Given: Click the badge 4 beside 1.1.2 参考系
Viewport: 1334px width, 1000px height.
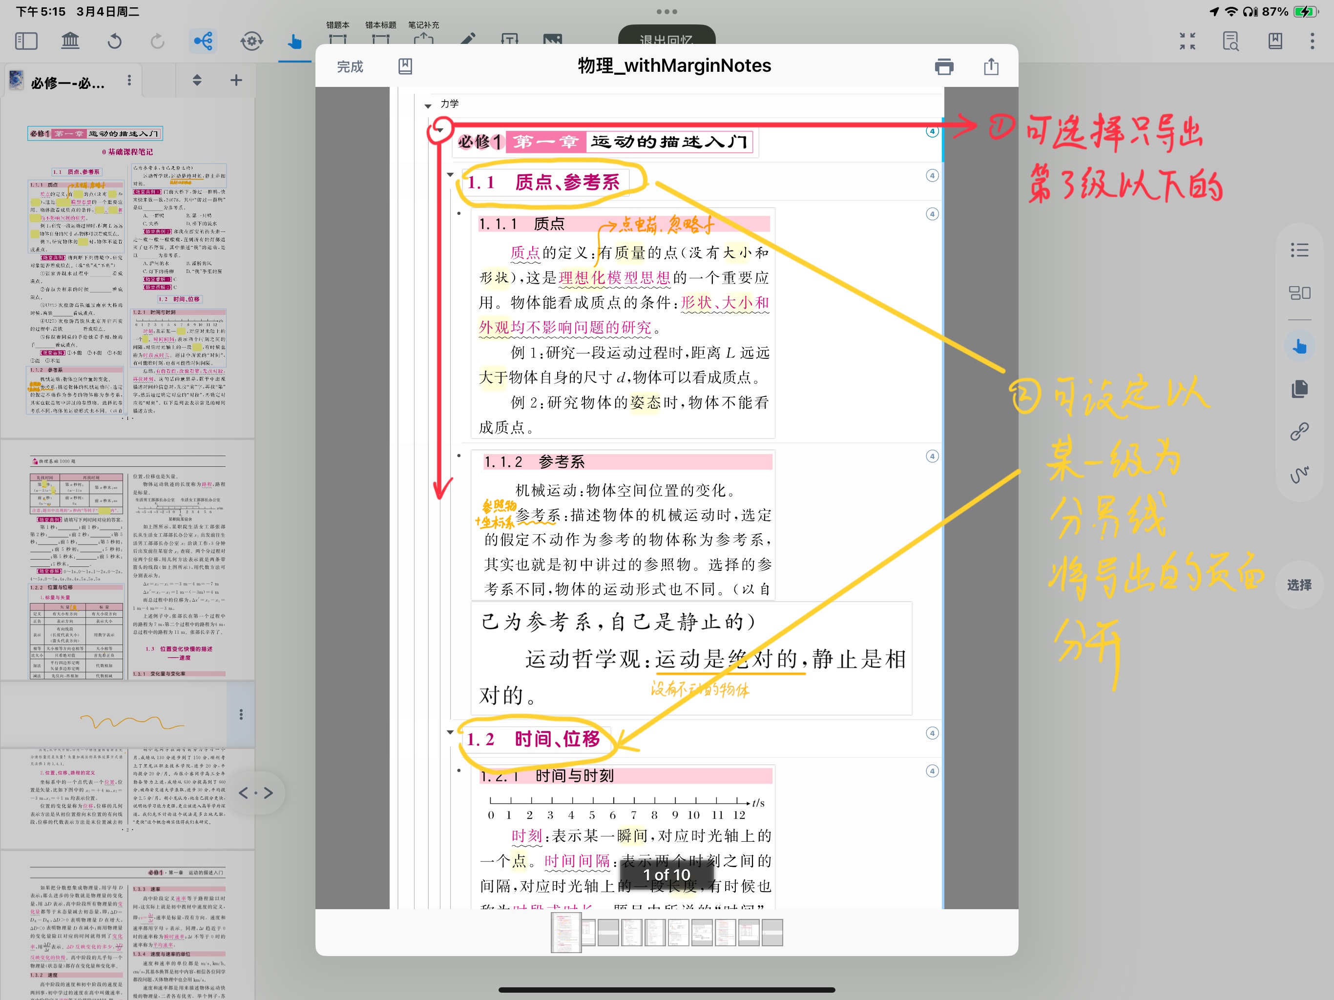Looking at the screenshot, I should point(932,456).
